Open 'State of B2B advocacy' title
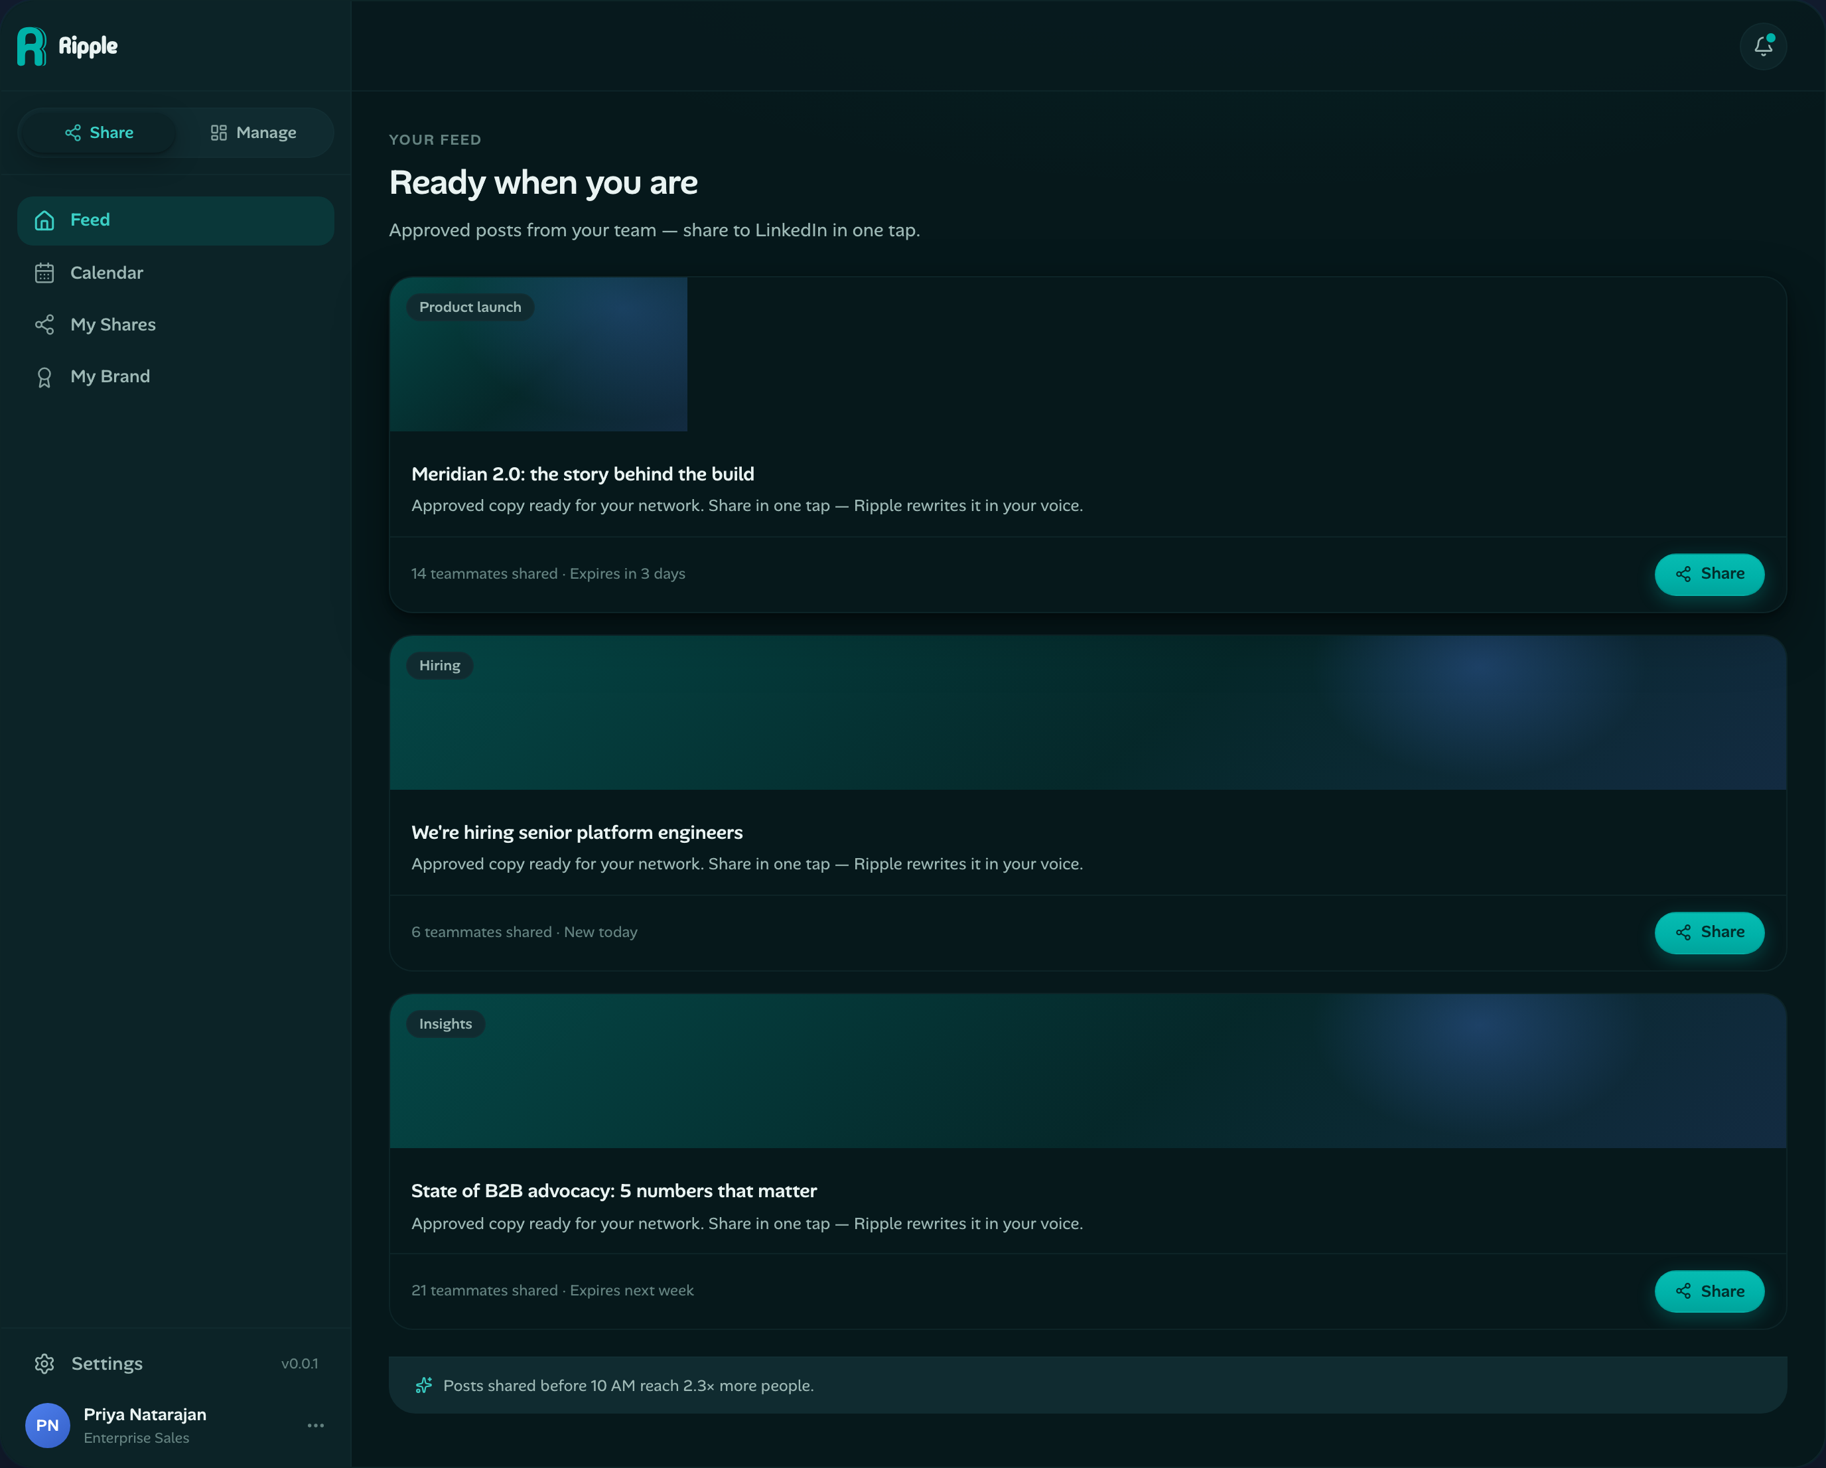This screenshot has height=1468, width=1826. click(614, 1191)
